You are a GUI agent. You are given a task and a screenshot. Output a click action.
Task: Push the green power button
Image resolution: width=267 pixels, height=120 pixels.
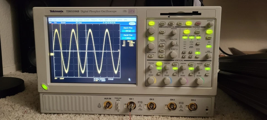[x=44, y=87]
